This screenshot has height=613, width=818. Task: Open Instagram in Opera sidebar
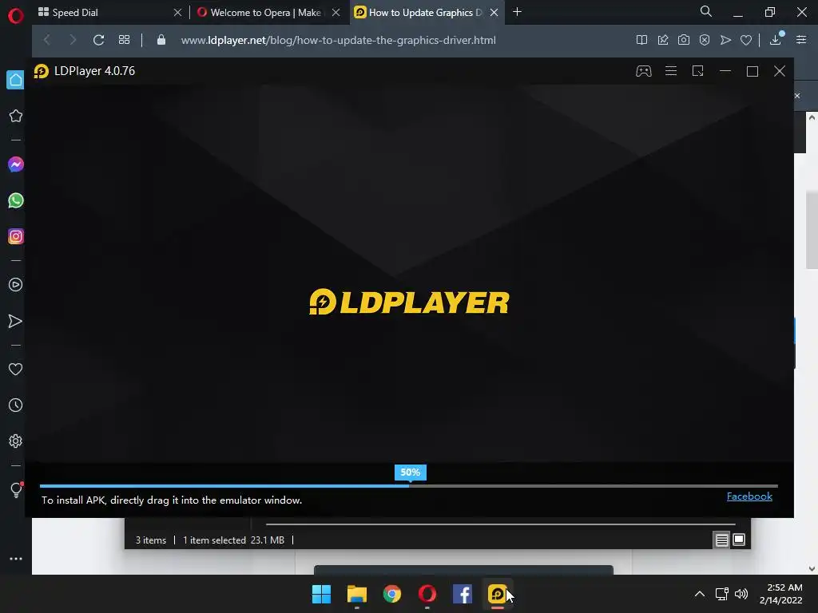point(16,236)
